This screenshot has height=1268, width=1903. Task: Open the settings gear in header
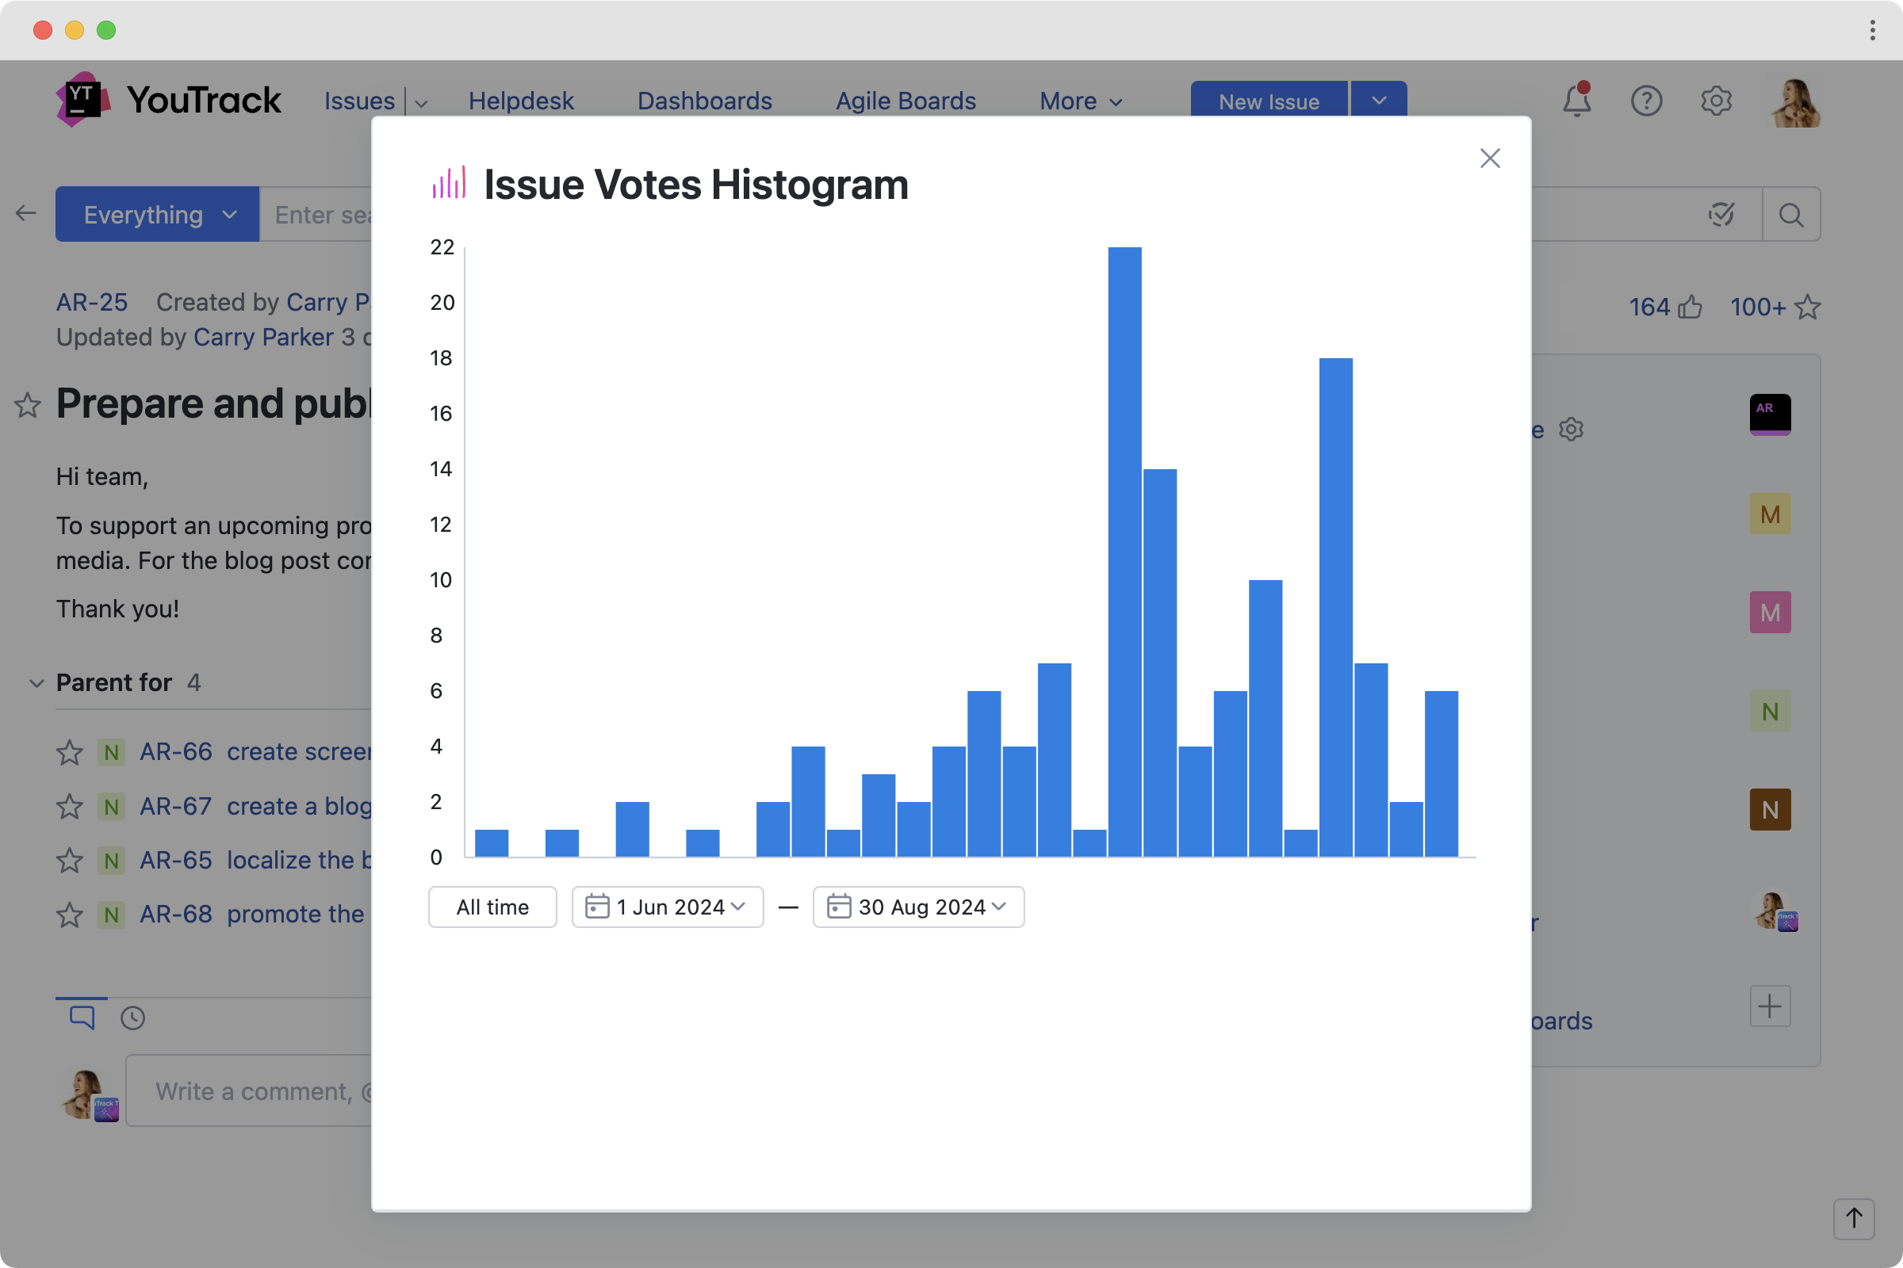click(x=1715, y=101)
